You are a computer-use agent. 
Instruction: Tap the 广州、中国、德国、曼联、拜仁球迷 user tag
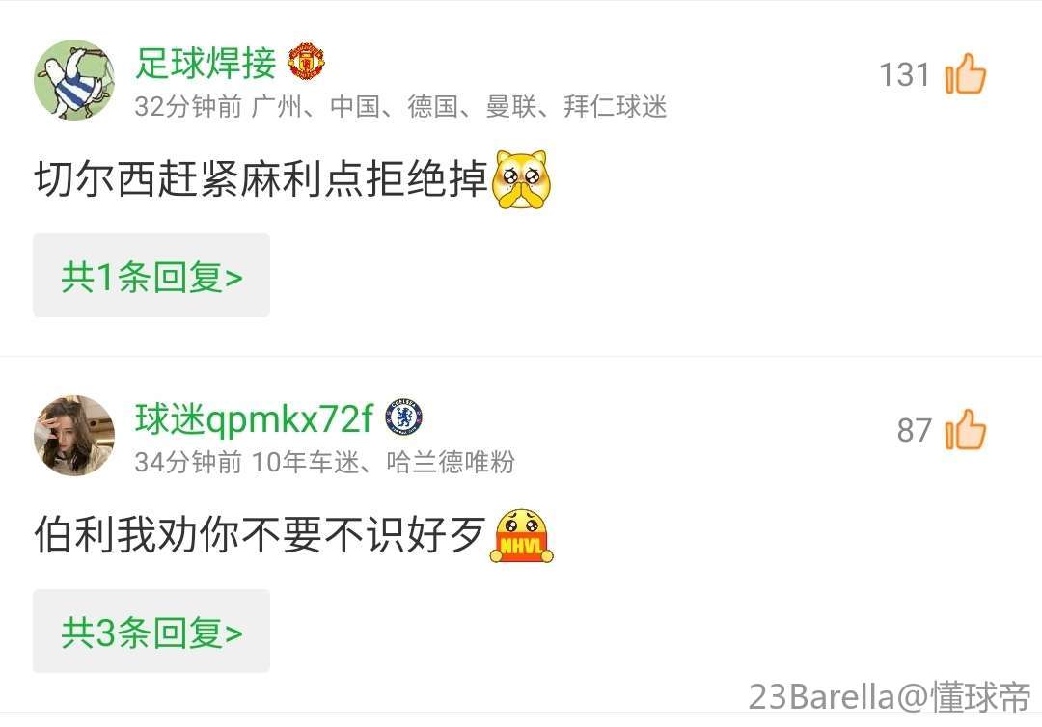(x=459, y=106)
